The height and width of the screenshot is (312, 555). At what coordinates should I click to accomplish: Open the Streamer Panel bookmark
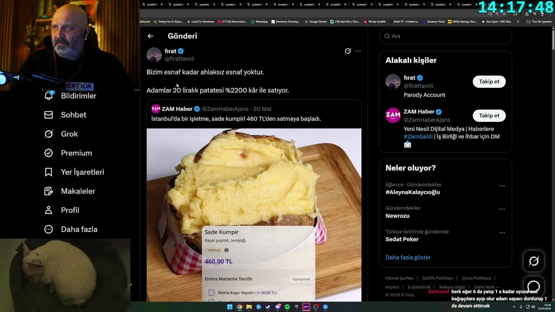[x=433, y=22]
